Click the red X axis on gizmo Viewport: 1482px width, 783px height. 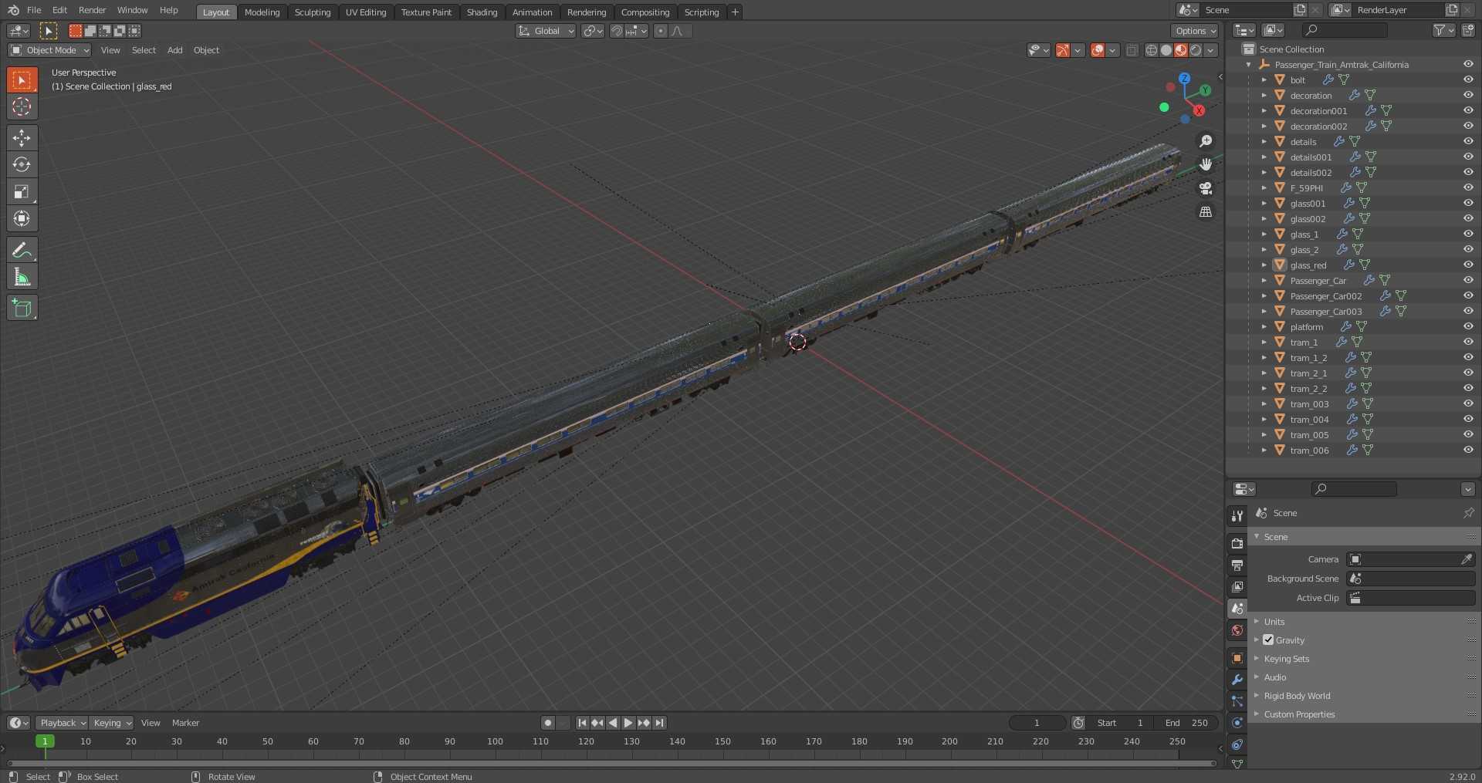(x=1199, y=110)
